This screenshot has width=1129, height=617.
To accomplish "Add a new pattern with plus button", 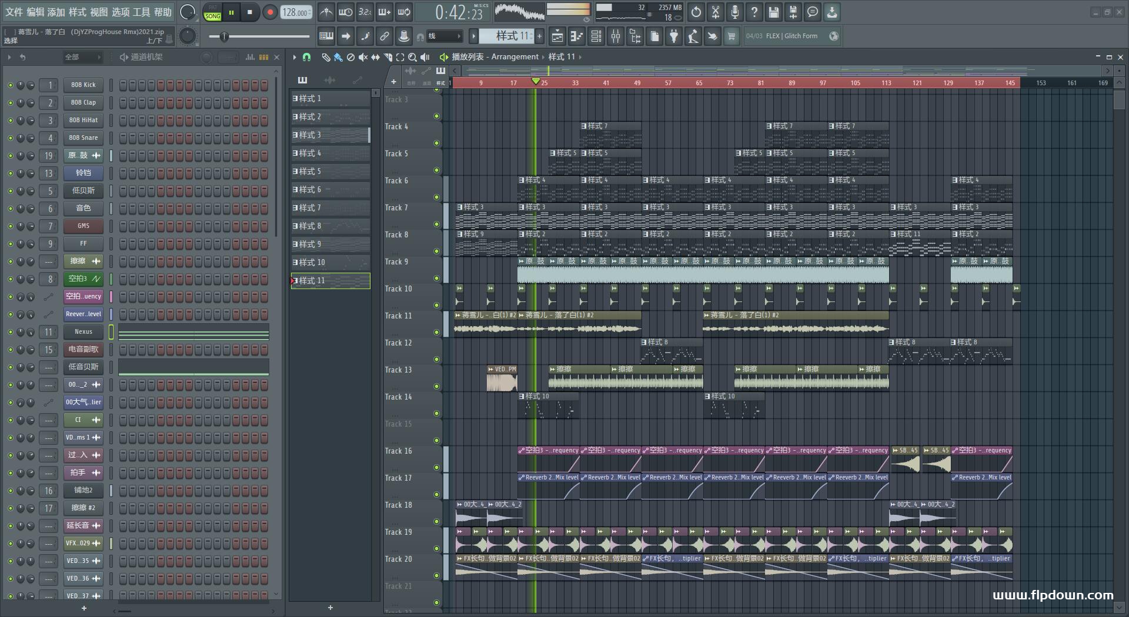I will click(x=539, y=36).
